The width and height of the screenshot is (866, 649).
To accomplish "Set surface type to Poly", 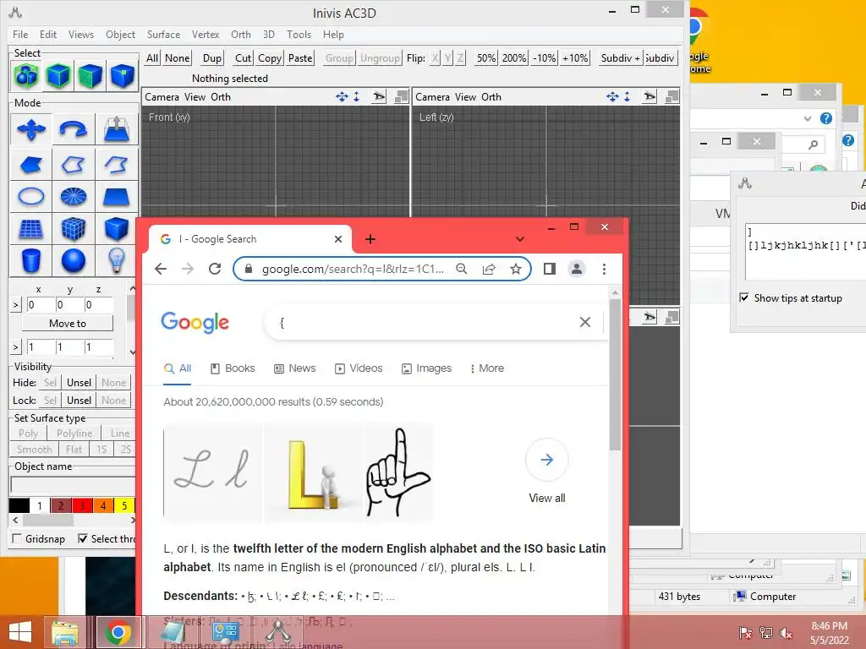I will [x=29, y=434].
